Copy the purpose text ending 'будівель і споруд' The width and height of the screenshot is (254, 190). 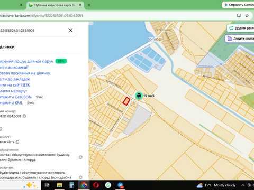pyautogui.click(x=80, y=157)
